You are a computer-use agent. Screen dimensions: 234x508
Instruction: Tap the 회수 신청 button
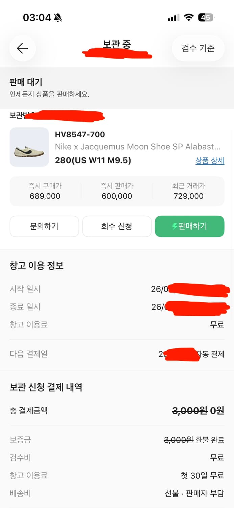pos(117,226)
